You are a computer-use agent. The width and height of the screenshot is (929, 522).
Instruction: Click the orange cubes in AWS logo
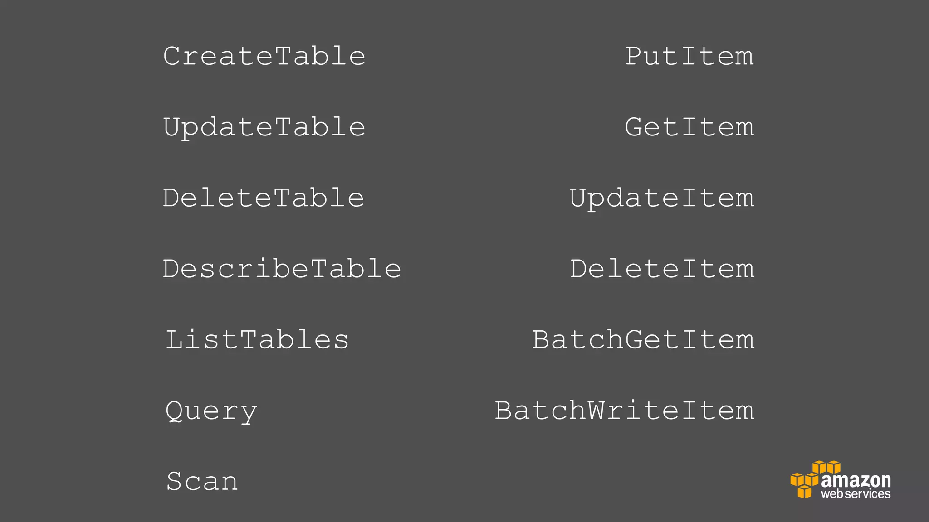pyautogui.click(x=815, y=479)
